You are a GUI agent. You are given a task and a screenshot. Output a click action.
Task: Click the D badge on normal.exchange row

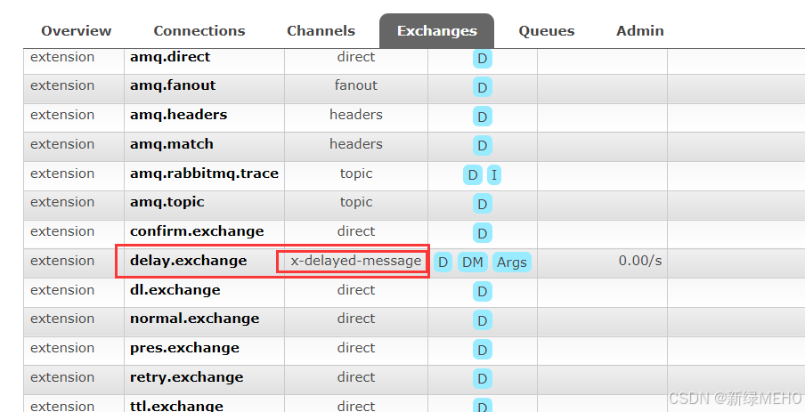click(x=482, y=321)
